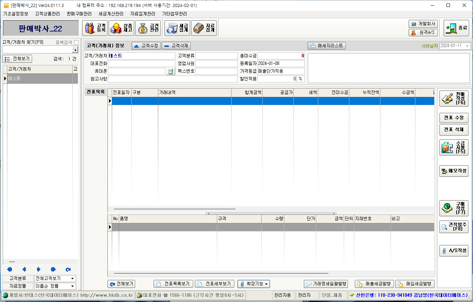Open 금전관리 money icon
The height and width of the screenshot is (302, 473).
[148, 28]
